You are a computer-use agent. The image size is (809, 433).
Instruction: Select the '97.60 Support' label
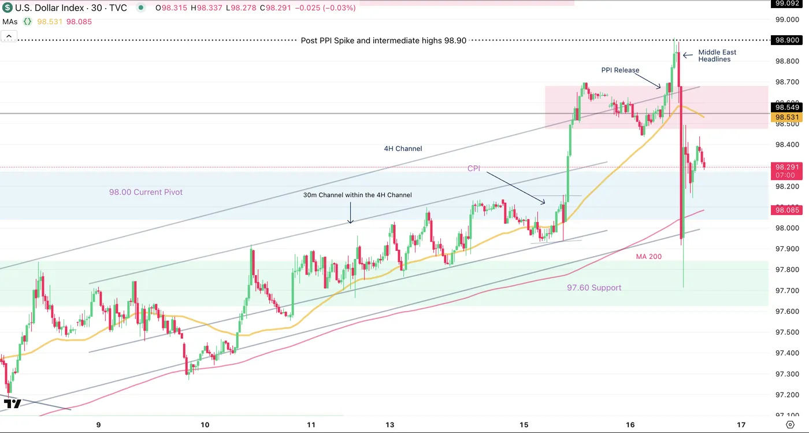594,287
